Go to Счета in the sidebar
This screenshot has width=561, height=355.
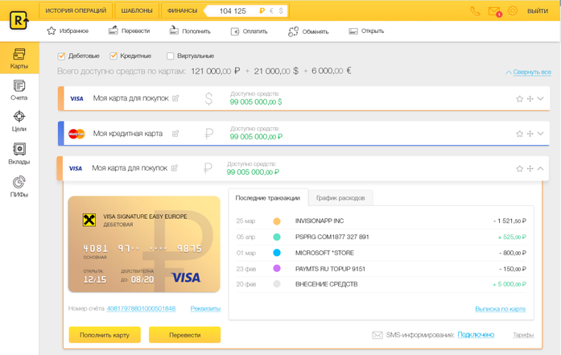19,90
